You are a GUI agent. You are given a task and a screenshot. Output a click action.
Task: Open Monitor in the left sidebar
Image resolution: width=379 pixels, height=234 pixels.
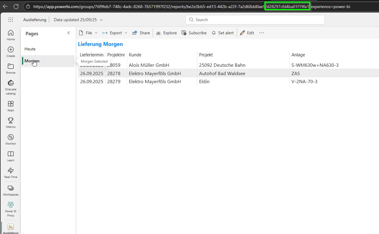point(11,139)
